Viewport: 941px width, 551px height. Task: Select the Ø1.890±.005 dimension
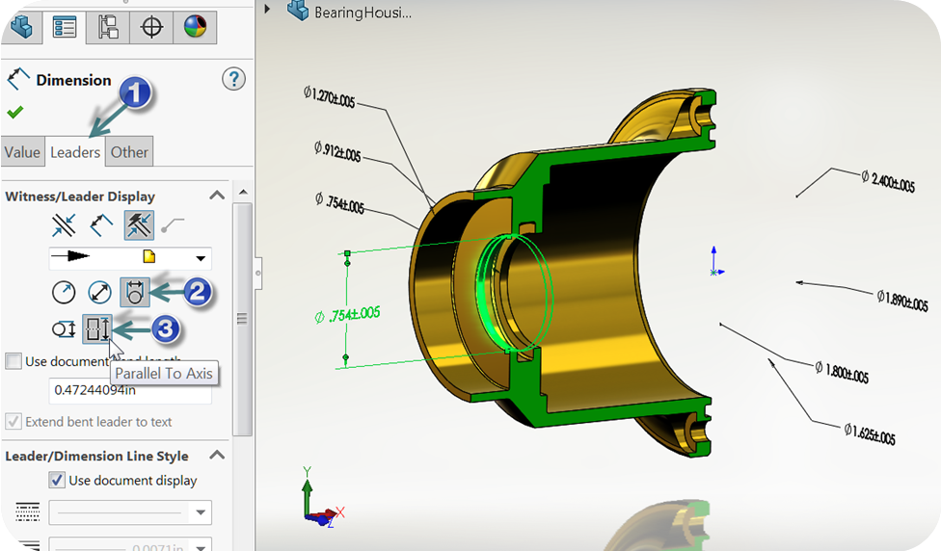902,300
